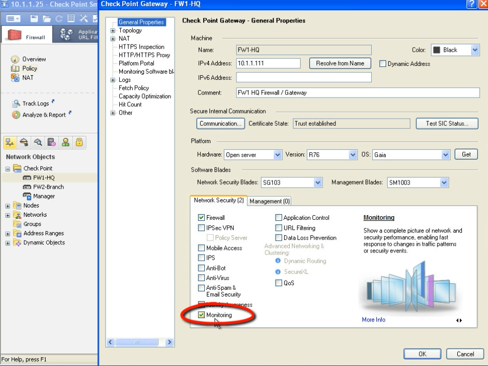This screenshot has height=366, width=488.
Task: Select HTTP/HTTPS Proxy page
Action: click(x=144, y=55)
